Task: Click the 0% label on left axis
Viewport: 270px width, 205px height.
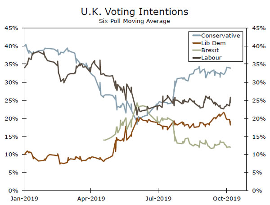Action: click(x=12, y=191)
